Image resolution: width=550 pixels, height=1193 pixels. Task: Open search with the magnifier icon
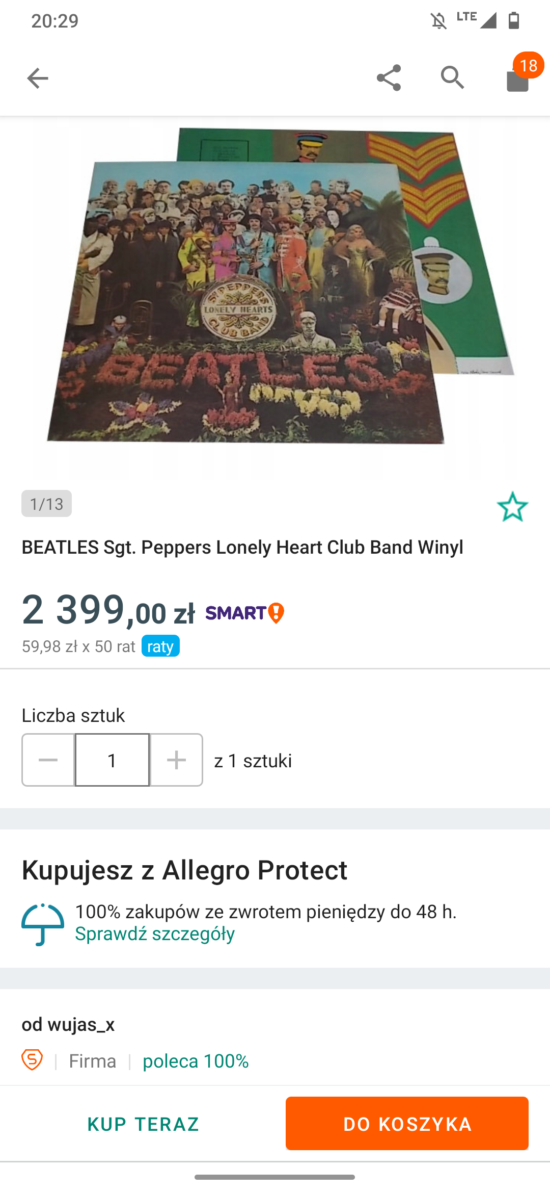pyautogui.click(x=453, y=78)
